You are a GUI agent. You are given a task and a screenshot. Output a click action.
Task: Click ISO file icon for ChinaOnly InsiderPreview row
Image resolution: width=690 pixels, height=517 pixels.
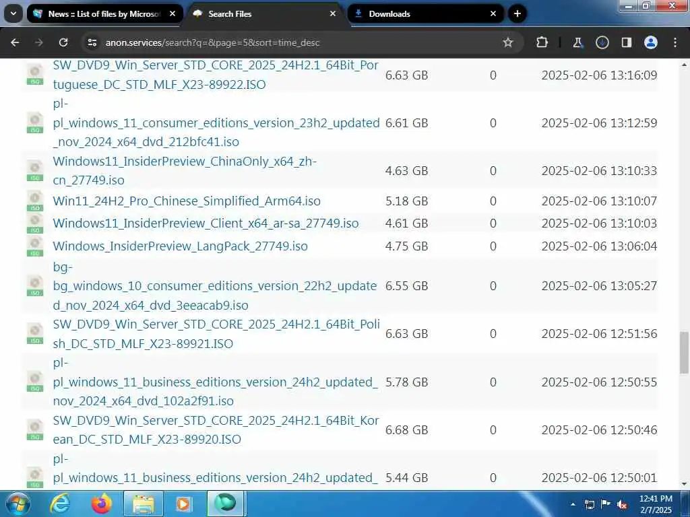point(35,170)
